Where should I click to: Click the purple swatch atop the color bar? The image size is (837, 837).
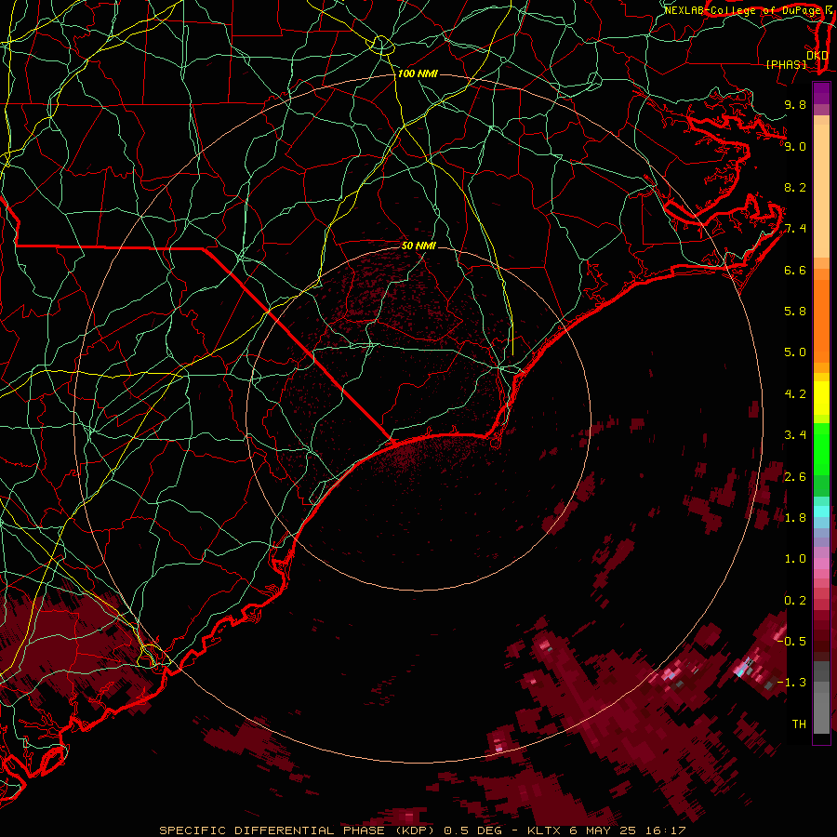click(821, 93)
